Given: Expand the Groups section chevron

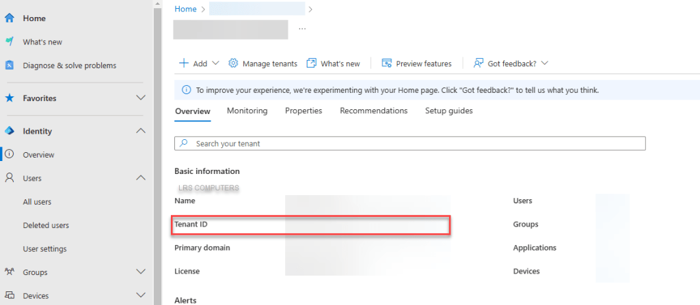Looking at the screenshot, I should 141,272.
